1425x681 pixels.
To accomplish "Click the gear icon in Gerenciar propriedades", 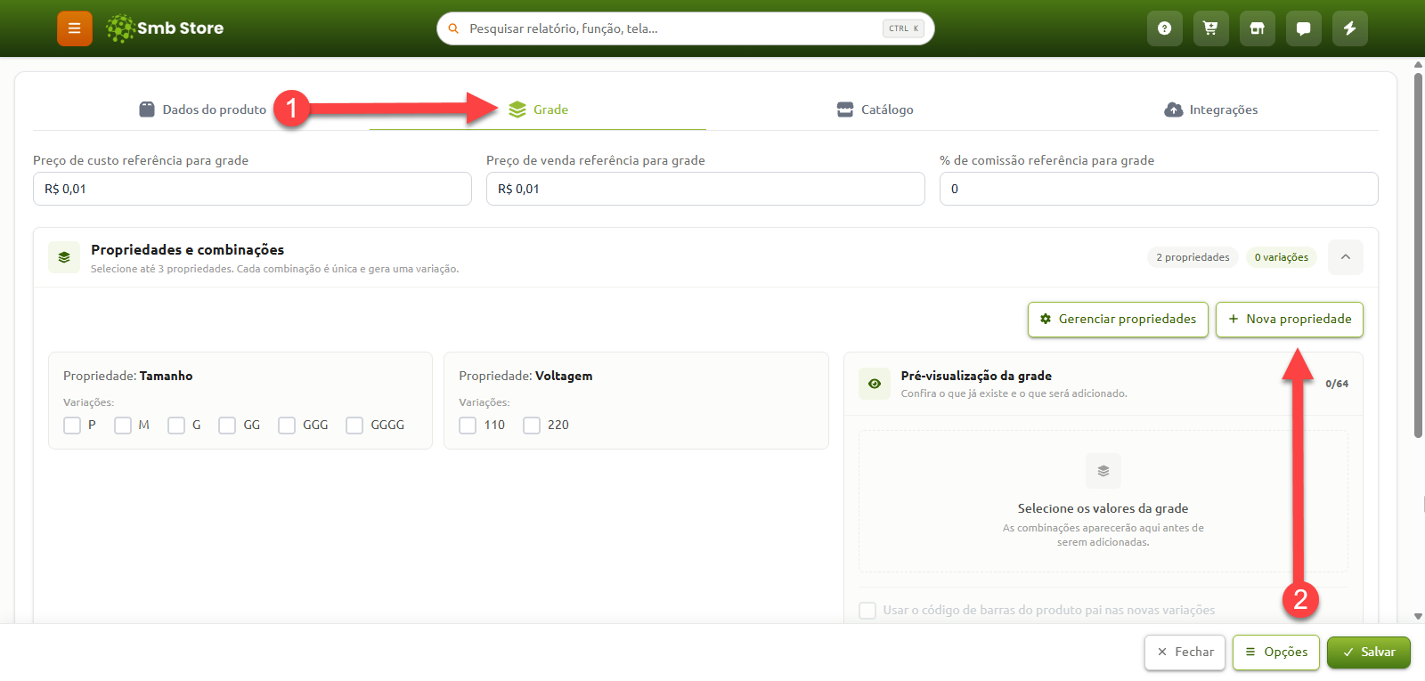I will coord(1046,319).
